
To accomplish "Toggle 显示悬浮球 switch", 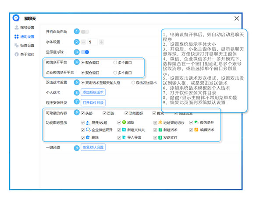I will pyautogui.click(x=85, y=52).
